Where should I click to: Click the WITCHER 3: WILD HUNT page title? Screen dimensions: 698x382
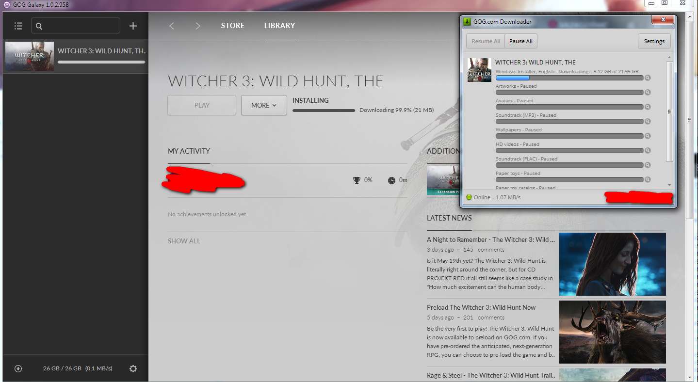pyautogui.click(x=276, y=81)
